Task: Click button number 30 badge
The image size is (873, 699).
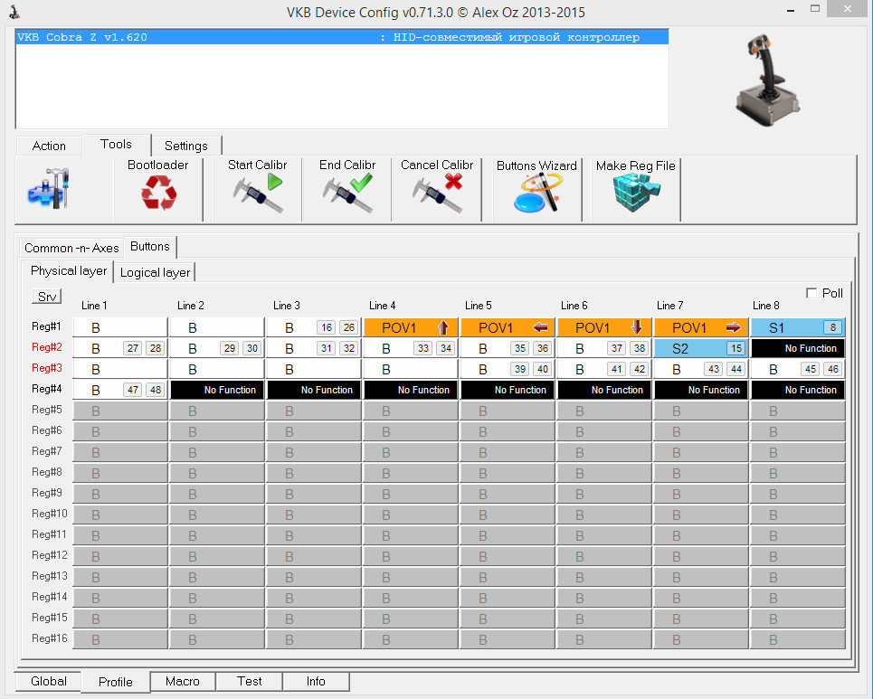Action: tap(252, 348)
